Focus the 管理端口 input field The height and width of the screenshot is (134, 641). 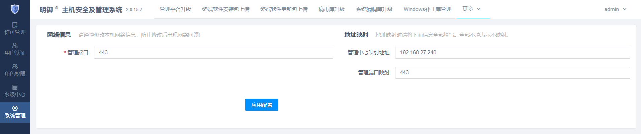[x=213, y=53]
